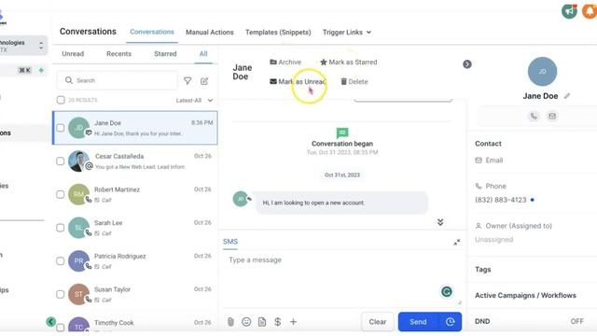
Task: Open the Timothy Cook conversation
Action: tap(135, 324)
